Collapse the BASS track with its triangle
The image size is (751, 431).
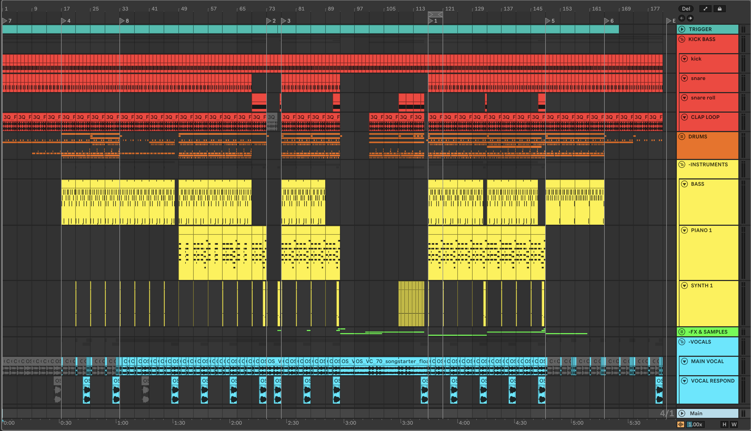click(684, 184)
